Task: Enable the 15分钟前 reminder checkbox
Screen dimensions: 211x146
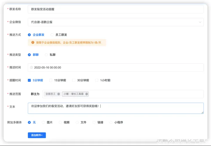Action: point(51,80)
